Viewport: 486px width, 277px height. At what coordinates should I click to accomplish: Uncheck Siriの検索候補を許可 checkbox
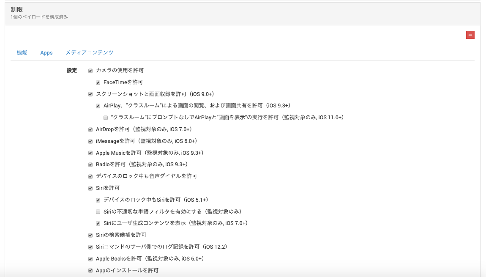coord(90,235)
